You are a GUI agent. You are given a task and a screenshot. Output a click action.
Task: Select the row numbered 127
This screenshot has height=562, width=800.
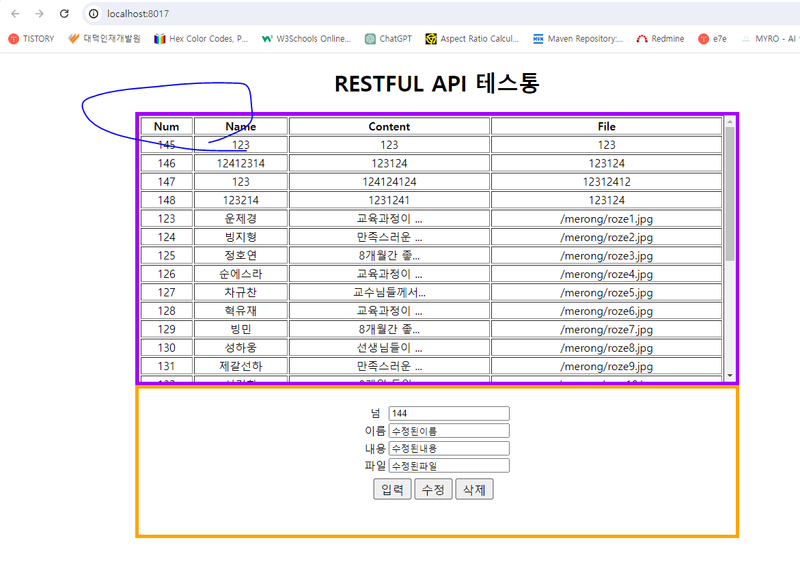[432, 292]
